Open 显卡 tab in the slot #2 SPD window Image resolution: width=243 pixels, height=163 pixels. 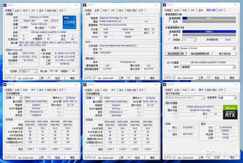[x=41, y=90]
